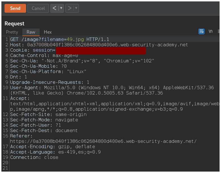This screenshot has height=173, width=221.
Task: Toggle the \n non-printable characters display
Action: 211,31
